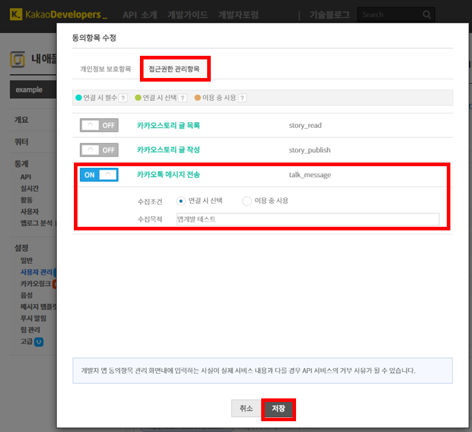Open 설정 section in sidebar
Viewport: 472px width, 432px height.
[x=22, y=248]
